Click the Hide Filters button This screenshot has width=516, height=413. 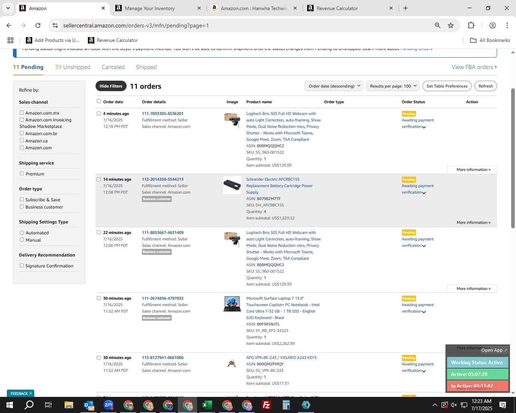click(x=111, y=86)
